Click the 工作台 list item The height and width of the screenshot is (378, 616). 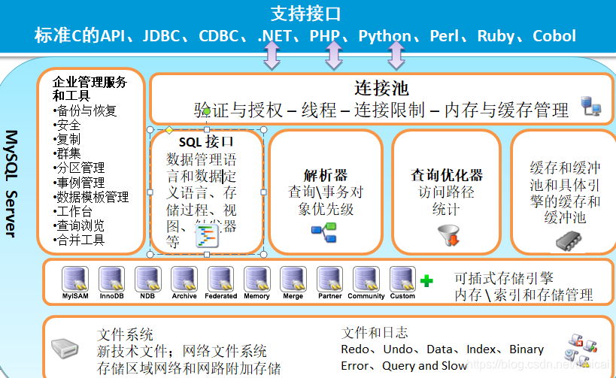tap(73, 212)
